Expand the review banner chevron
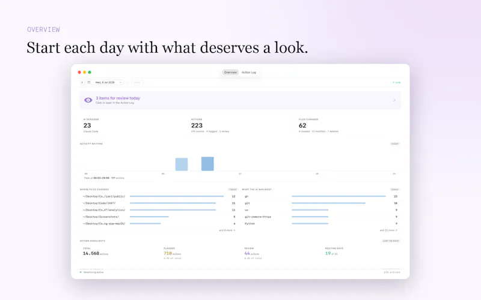 [x=394, y=100]
